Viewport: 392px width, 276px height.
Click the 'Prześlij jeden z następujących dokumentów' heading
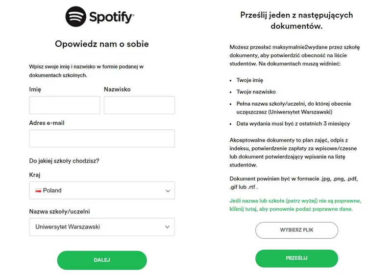click(296, 20)
